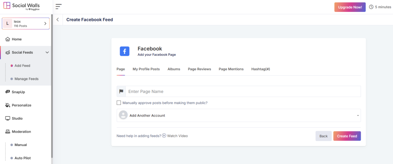Open SnapUp from the sidebar icon
The width and height of the screenshot is (393, 164).
click(x=8, y=92)
